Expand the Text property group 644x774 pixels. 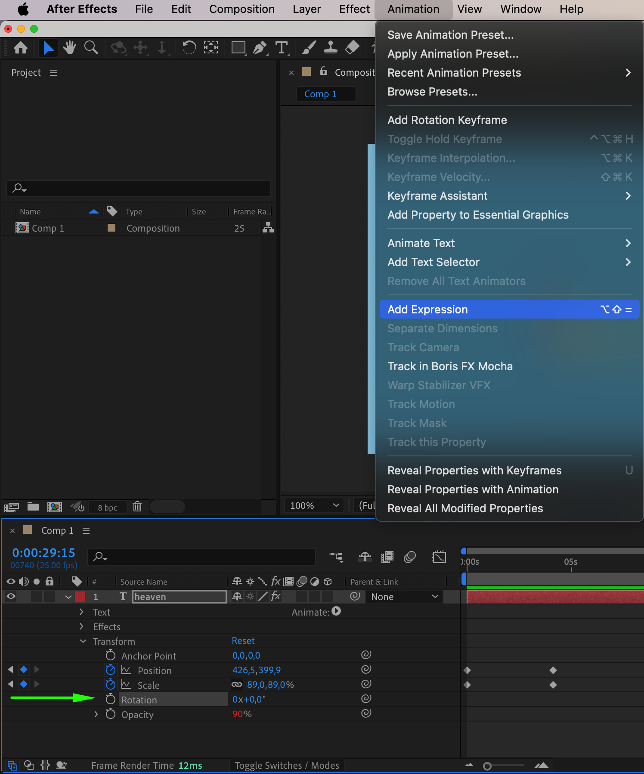point(82,612)
